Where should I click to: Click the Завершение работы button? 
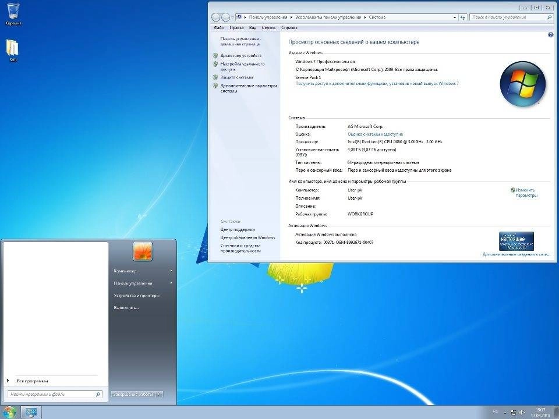coord(133,395)
